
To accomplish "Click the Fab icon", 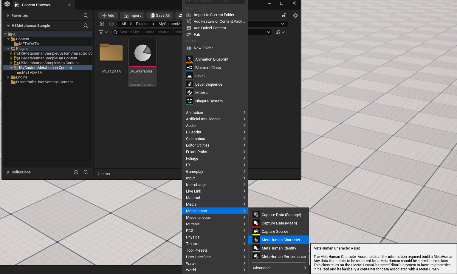I will pyautogui.click(x=189, y=34).
